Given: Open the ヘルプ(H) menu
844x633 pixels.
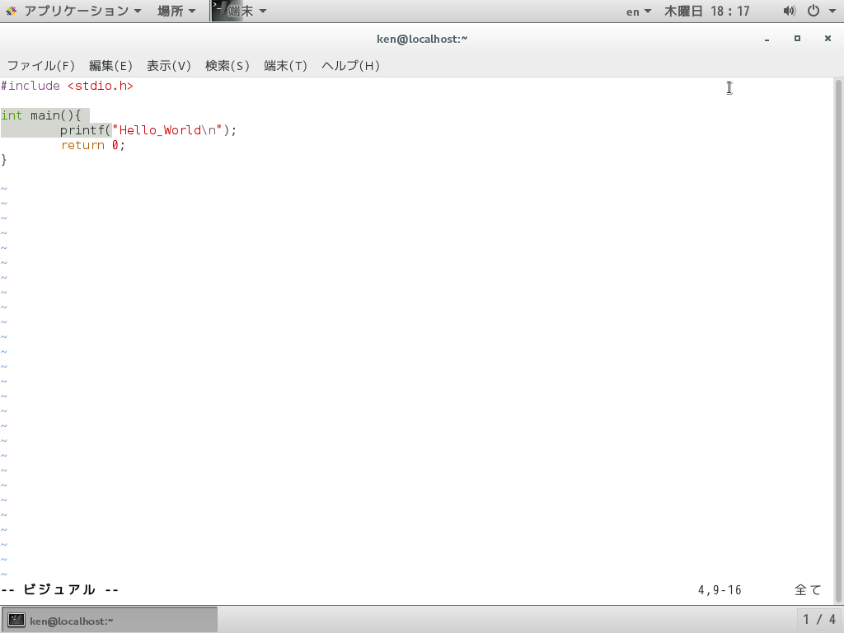Looking at the screenshot, I should tap(350, 66).
